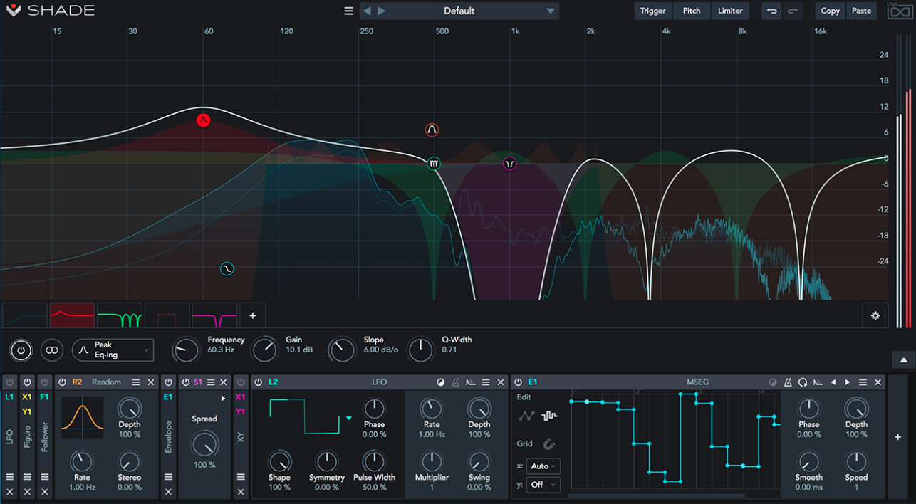This screenshot has height=504, width=916.
Task: Toggle MSEG fade envelope icon
Action: click(x=818, y=382)
